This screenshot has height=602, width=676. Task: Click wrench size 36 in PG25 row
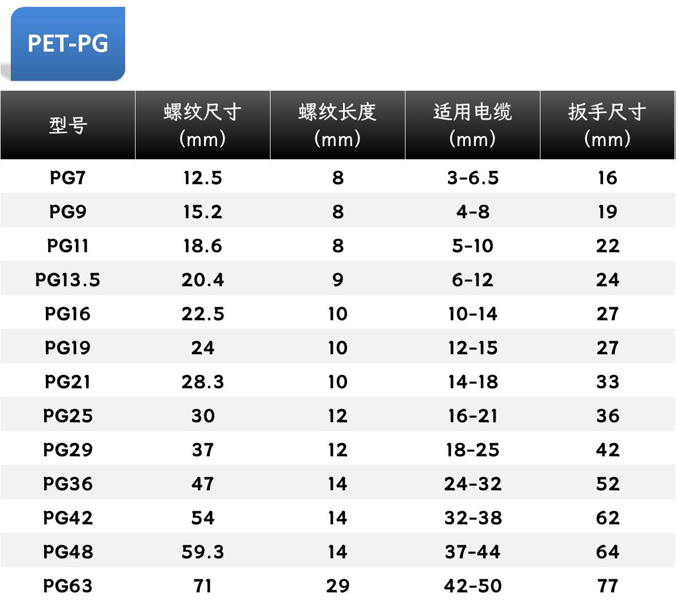coord(607,416)
